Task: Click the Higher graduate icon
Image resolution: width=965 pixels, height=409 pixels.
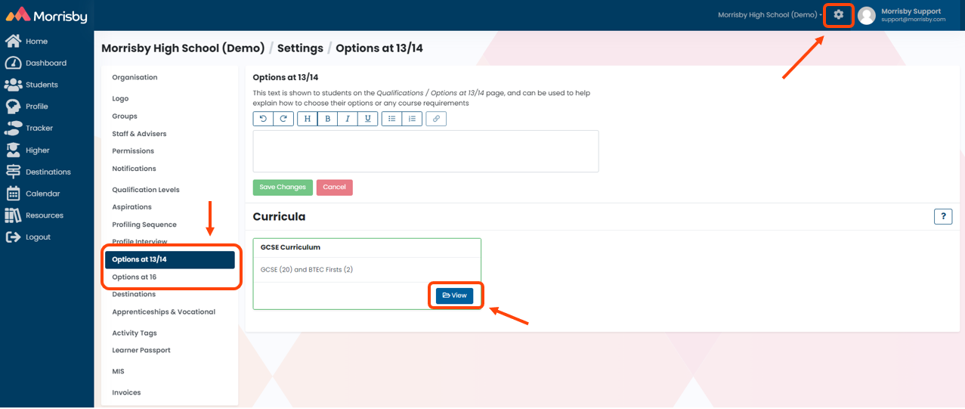Action: click(12, 150)
